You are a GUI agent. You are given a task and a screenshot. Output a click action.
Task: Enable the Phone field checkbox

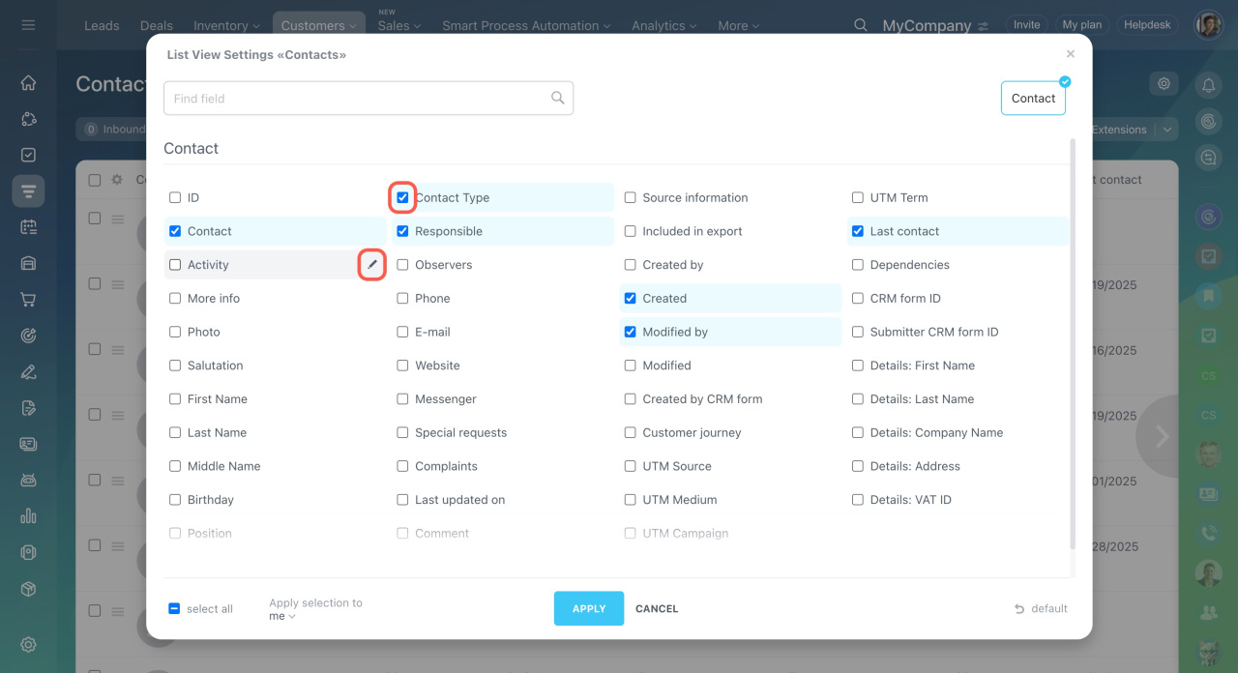402,299
